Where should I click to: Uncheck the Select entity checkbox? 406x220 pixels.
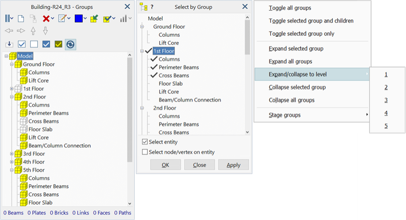point(145,142)
